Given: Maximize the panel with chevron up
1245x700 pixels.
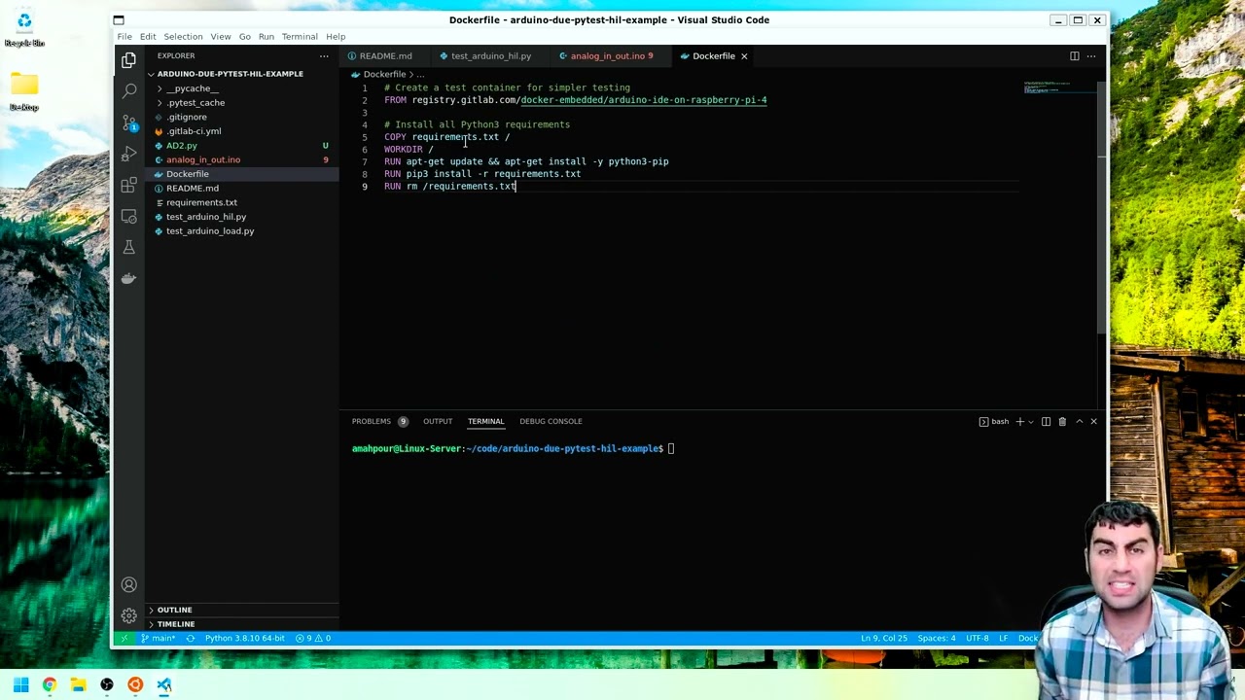Looking at the screenshot, I should (x=1079, y=421).
